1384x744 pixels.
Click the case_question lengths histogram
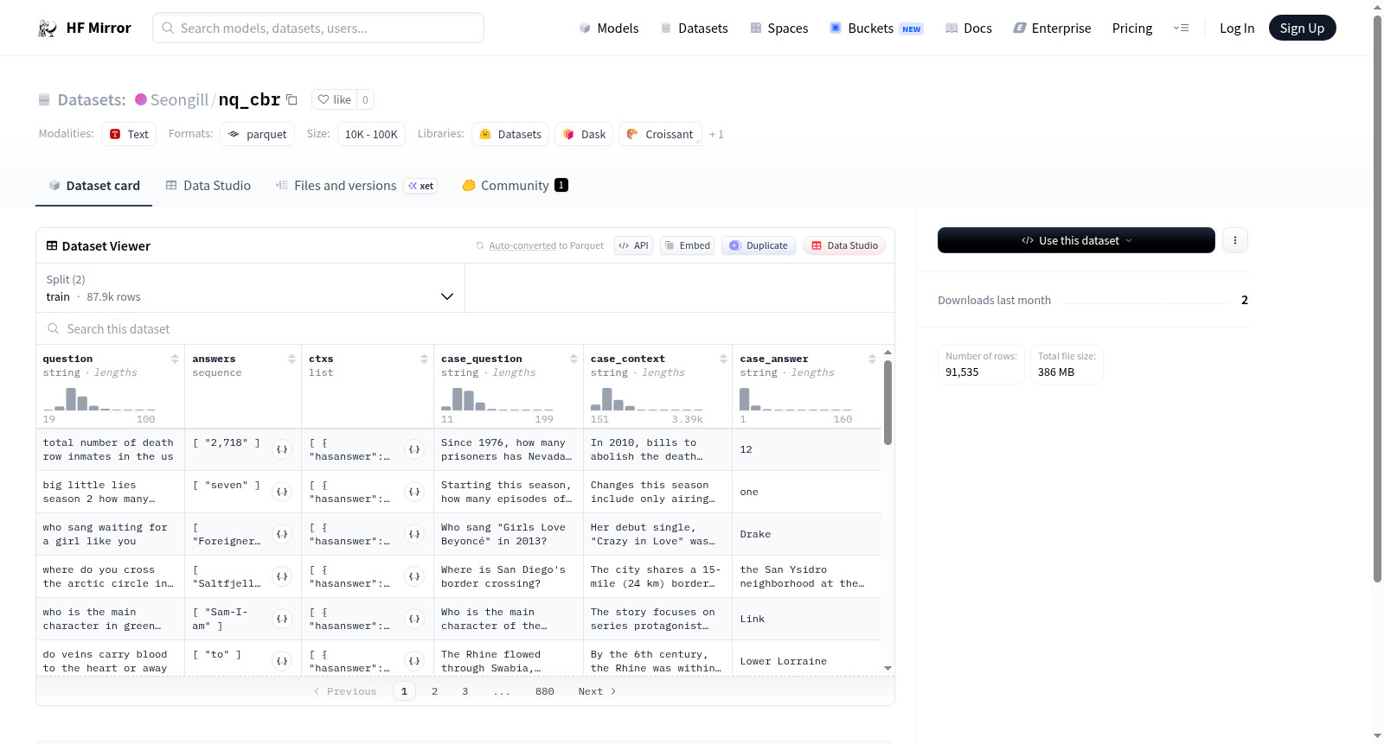click(497, 398)
